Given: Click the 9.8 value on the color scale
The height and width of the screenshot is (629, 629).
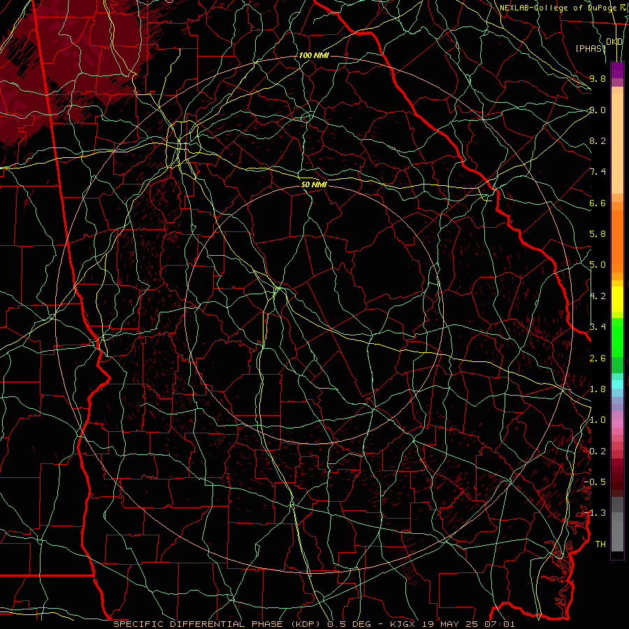Looking at the screenshot, I should coord(598,78).
